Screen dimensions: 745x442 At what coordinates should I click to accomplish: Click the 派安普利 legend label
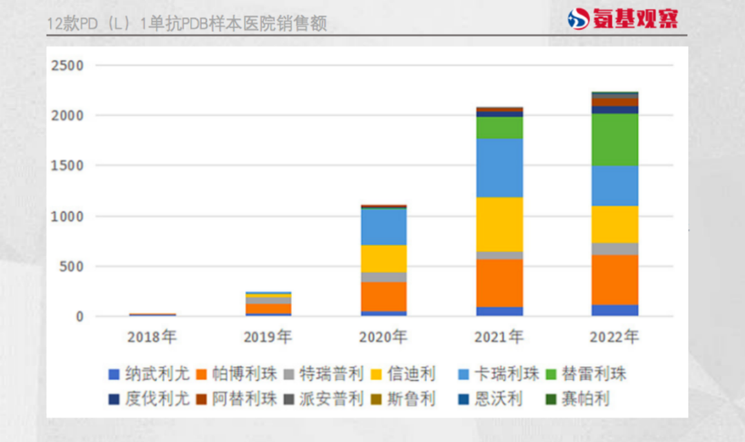click(332, 399)
